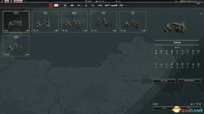Click the target type stat icon
Image resolution: width=204 pixels, height=114 pixels.
click(x=198, y=64)
